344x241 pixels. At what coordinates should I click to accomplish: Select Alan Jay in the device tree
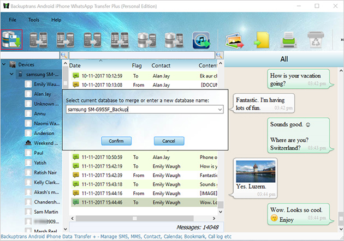[x=38, y=94]
